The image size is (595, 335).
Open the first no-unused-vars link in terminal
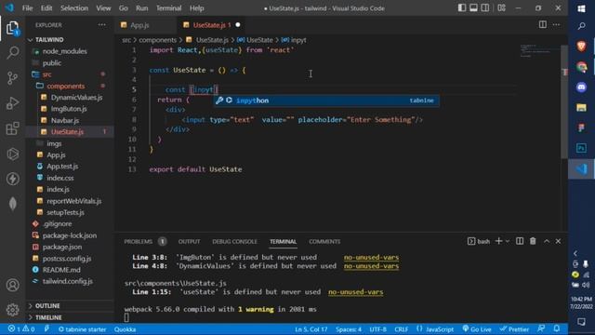[371, 258]
